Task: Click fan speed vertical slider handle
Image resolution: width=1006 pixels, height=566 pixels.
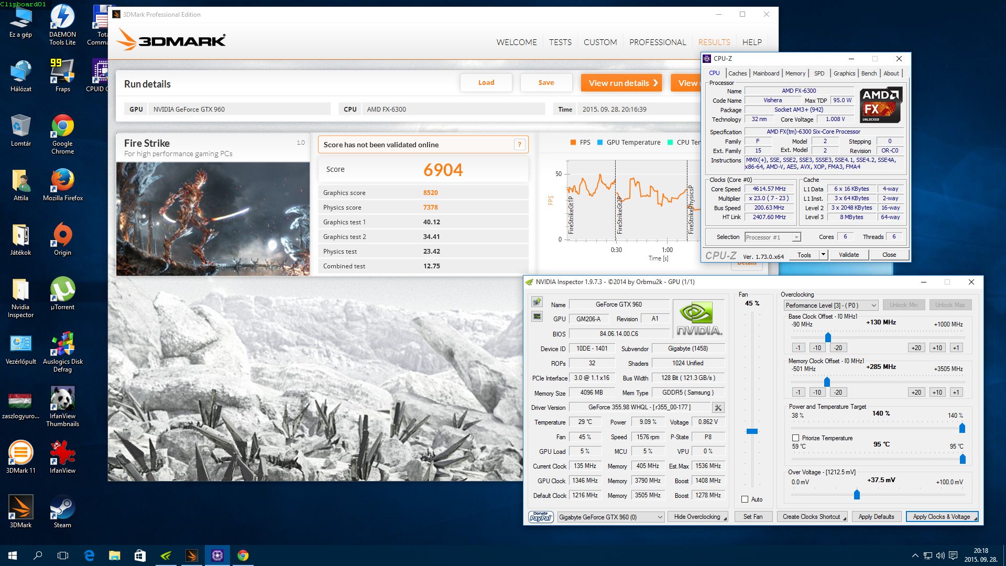Action: pos(752,431)
